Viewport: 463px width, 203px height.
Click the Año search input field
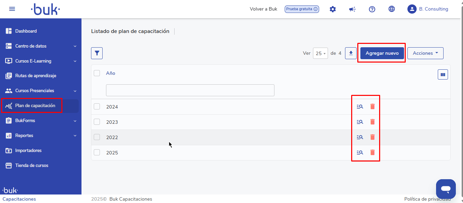[190, 90]
